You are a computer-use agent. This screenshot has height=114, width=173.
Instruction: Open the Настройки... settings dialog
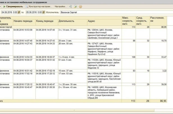61,6
